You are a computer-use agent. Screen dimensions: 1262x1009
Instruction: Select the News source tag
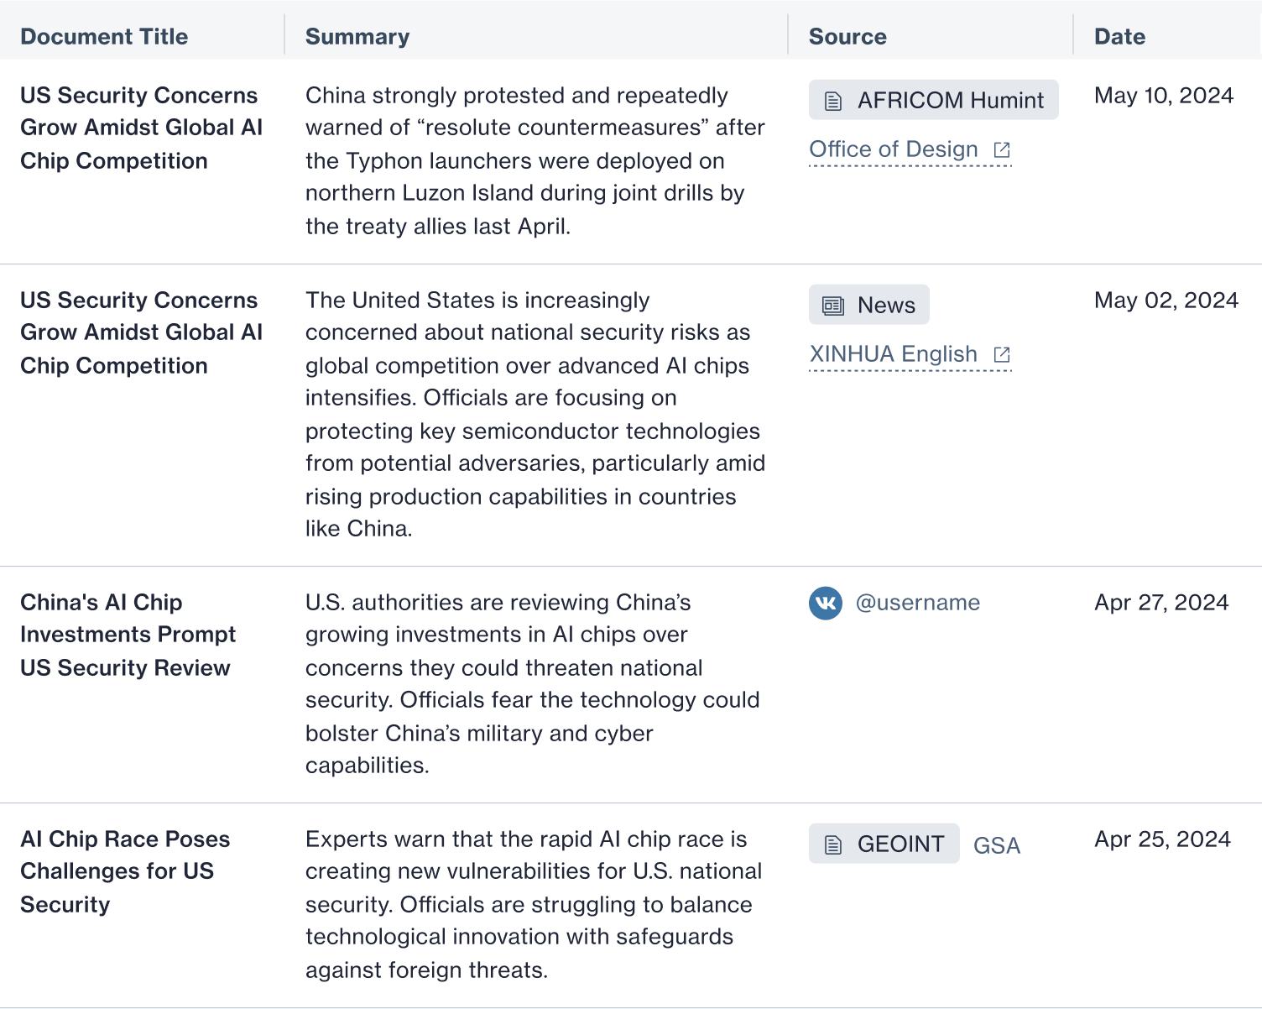[x=869, y=306]
